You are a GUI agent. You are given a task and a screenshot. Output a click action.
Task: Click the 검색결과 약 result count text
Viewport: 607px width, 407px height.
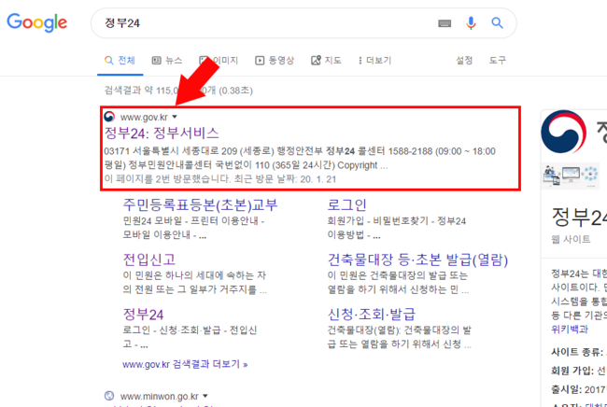[178, 91]
